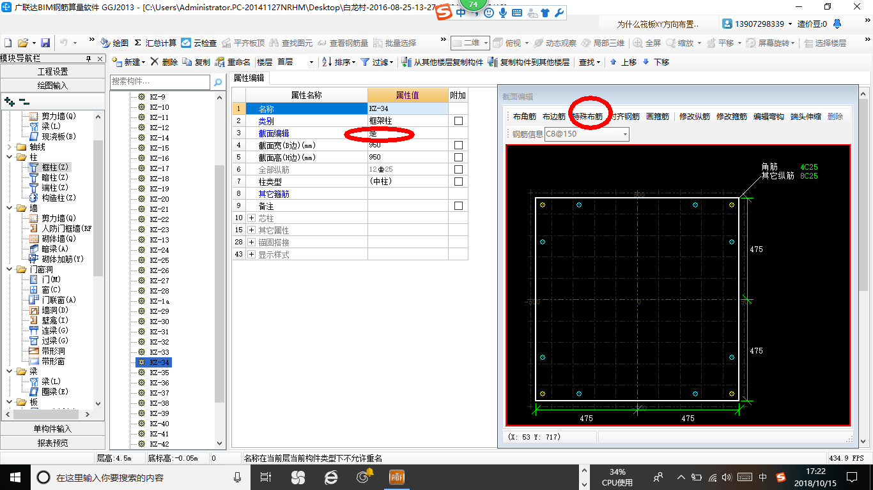The image size is (873, 490).
Task: Open Windows Start menu
Action: click(15, 477)
